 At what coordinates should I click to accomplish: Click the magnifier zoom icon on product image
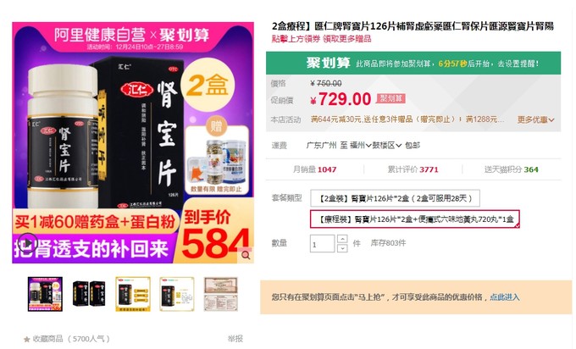tap(246, 255)
